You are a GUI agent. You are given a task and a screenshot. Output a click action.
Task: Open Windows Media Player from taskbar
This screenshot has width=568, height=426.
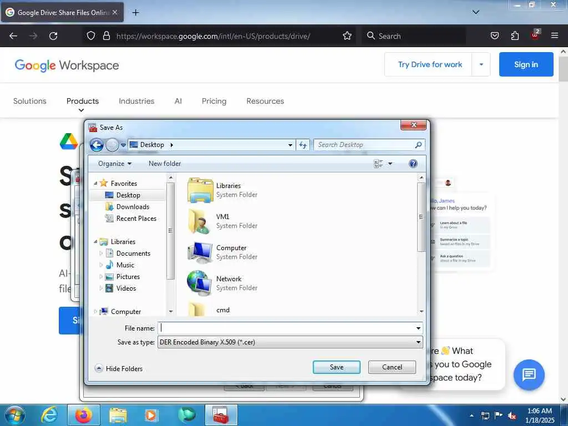[151, 415]
